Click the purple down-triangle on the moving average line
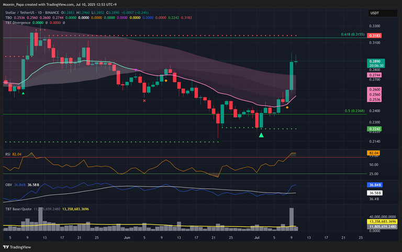The width and height of the screenshot is (402, 252). tap(136, 70)
